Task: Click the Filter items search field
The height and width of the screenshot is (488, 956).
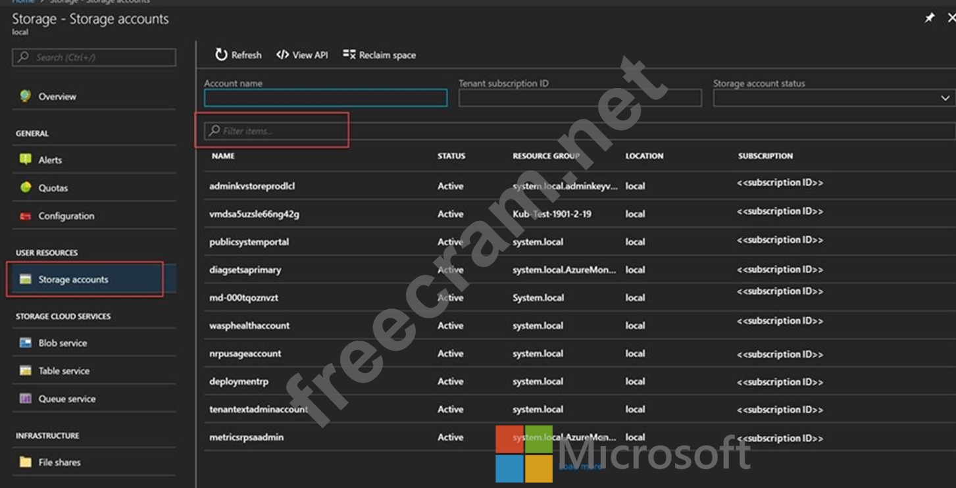Action: tap(579, 131)
